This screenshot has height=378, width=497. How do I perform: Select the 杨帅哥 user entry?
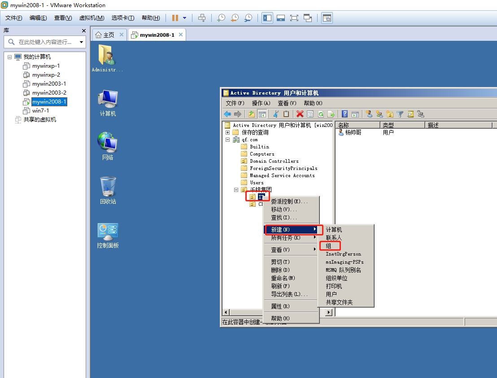click(x=350, y=132)
